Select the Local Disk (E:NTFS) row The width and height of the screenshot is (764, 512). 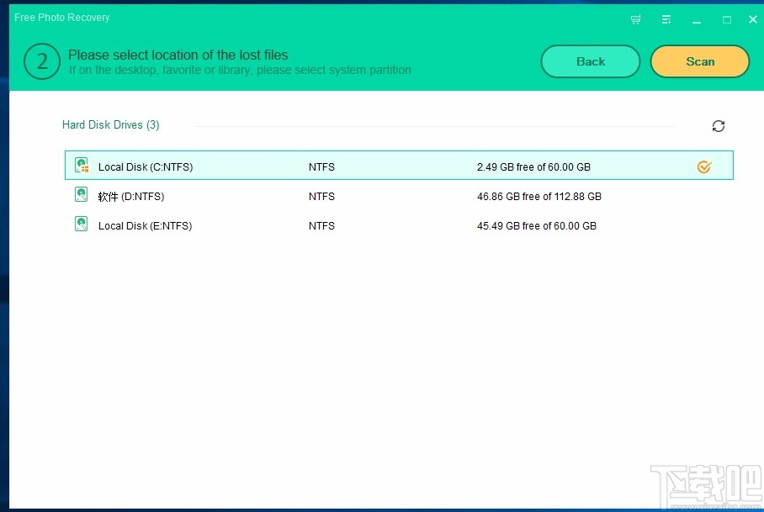399,226
